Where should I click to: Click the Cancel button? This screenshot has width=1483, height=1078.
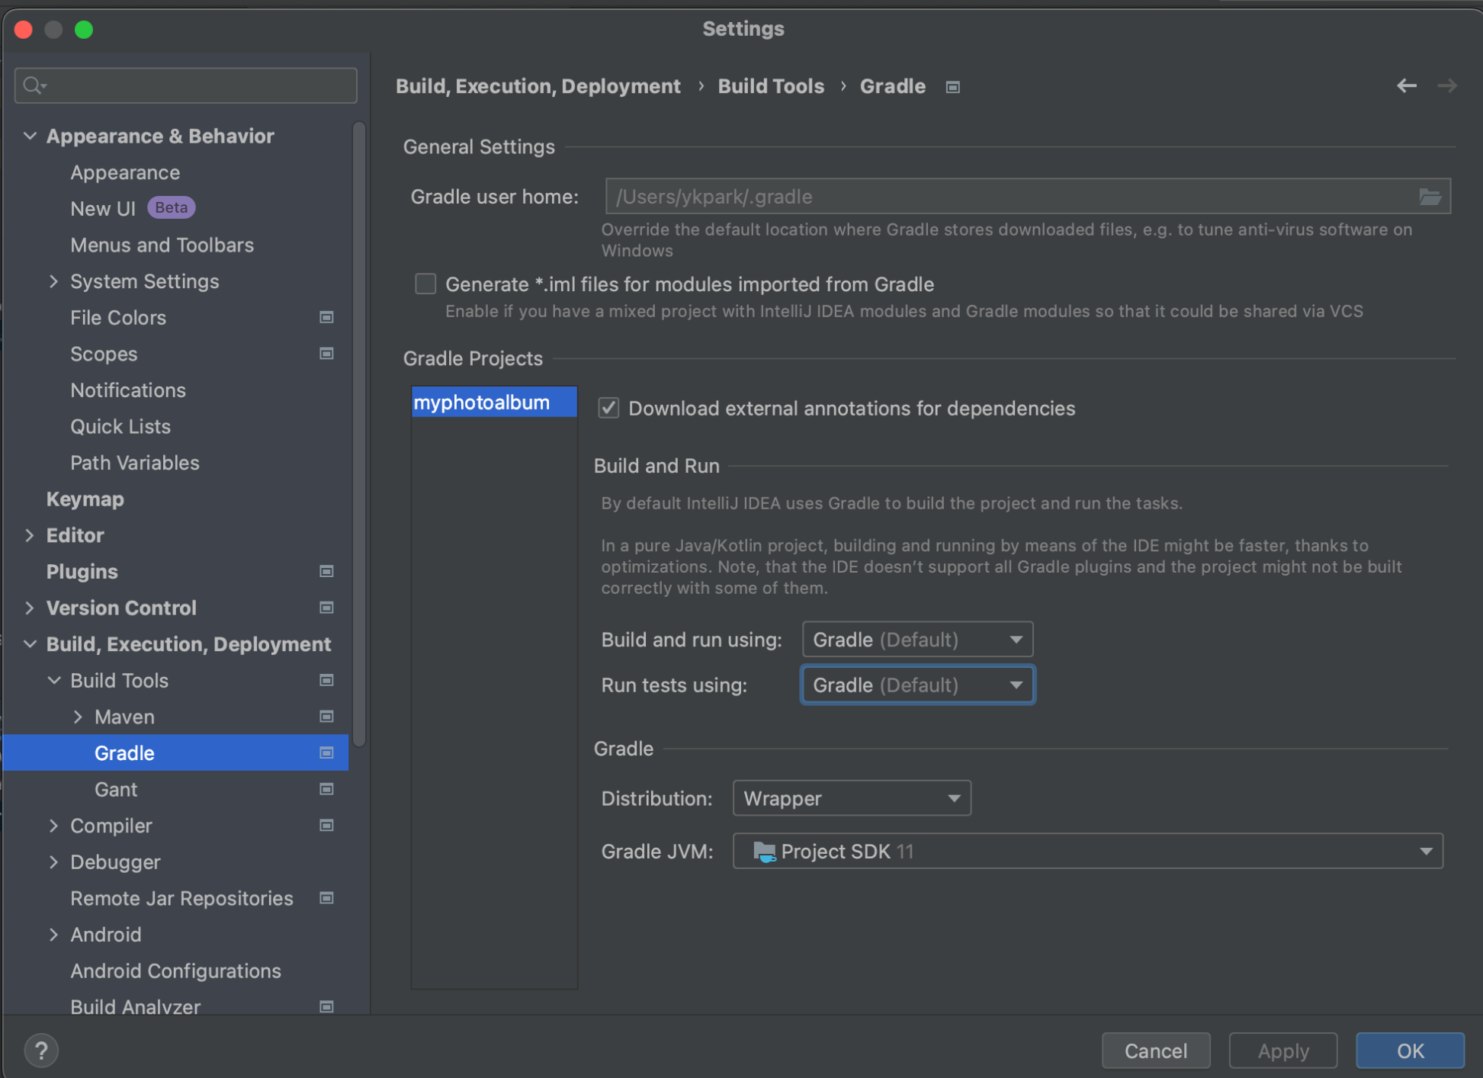(x=1155, y=1051)
